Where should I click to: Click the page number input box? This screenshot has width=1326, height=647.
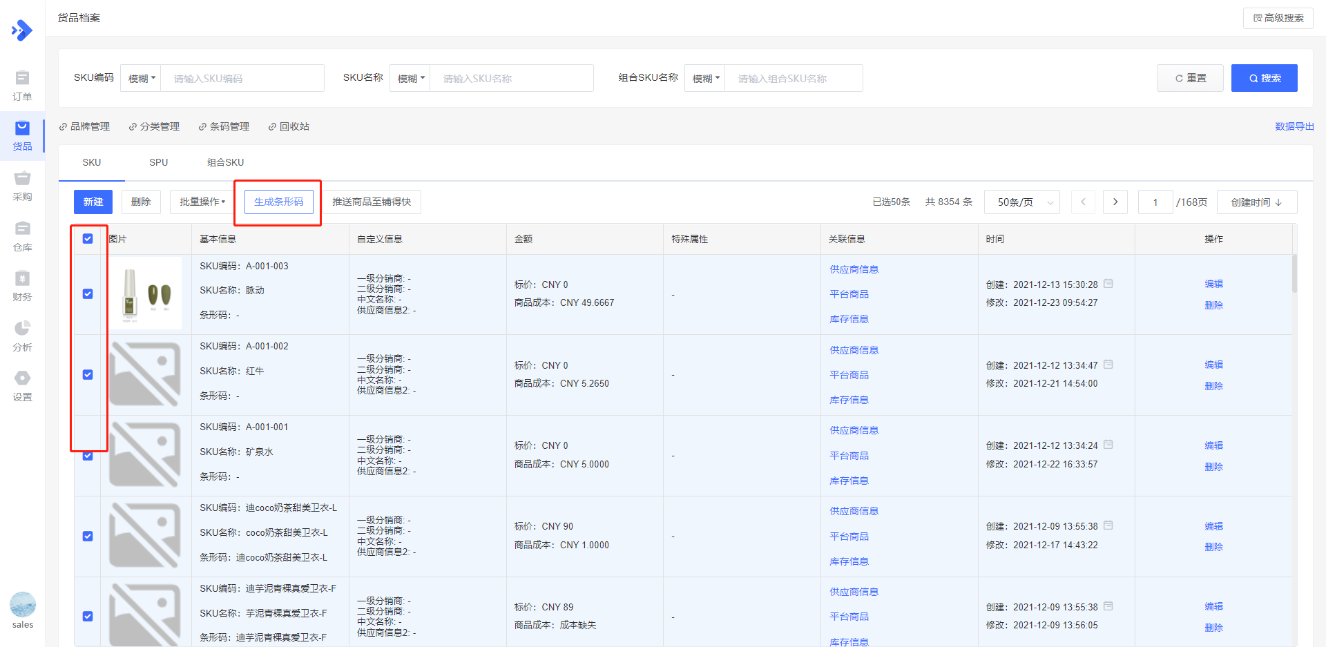[x=1155, y=202]
